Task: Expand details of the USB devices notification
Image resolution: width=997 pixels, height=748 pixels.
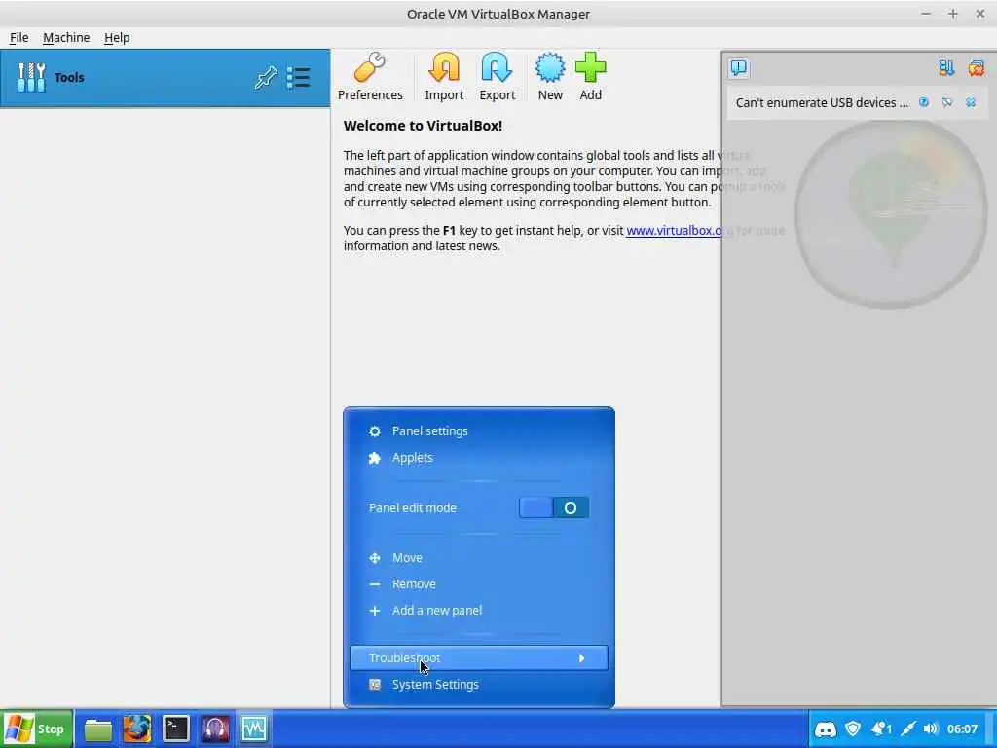Action: point(947,102)
